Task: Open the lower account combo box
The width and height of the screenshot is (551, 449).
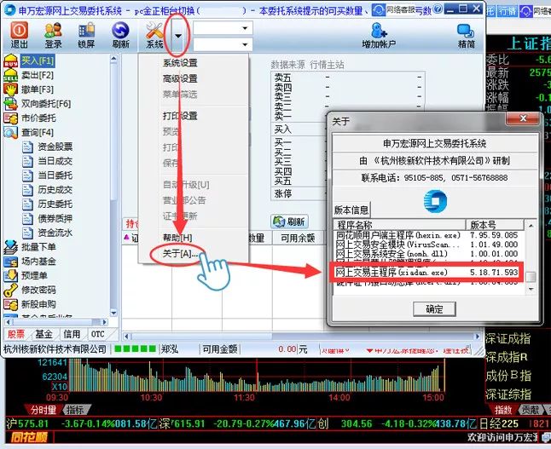Action: 223,44
